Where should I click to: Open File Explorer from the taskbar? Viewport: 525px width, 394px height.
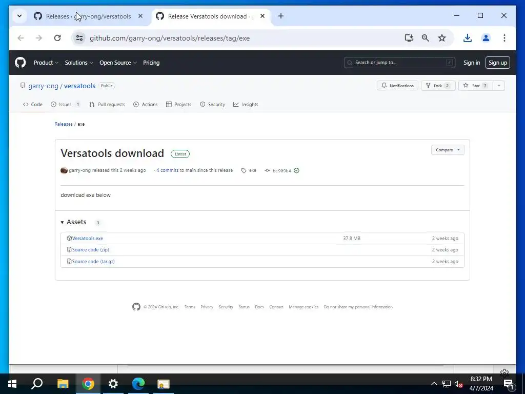point(63,384)
